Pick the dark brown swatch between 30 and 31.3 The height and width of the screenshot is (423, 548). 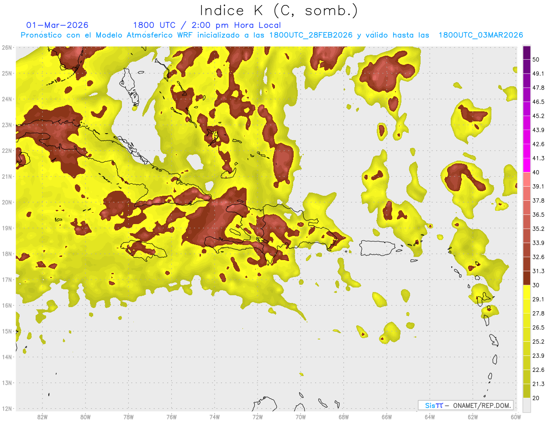click(x=527, y=278)
